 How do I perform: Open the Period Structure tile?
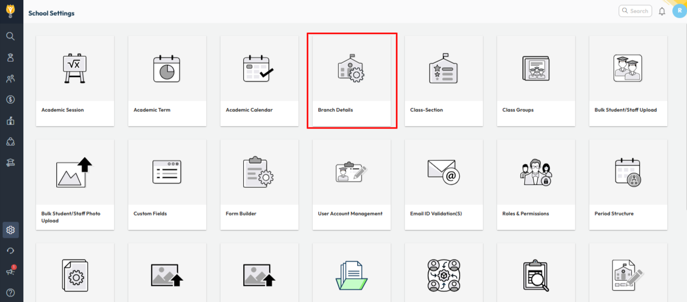point(628,185)
